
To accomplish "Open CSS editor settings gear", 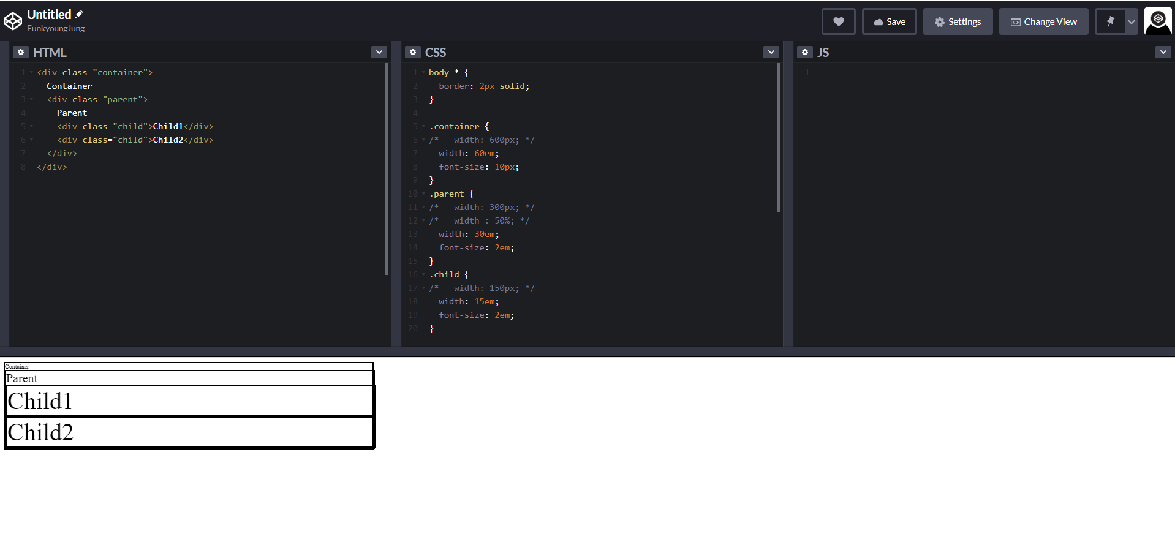I will 413,52.
